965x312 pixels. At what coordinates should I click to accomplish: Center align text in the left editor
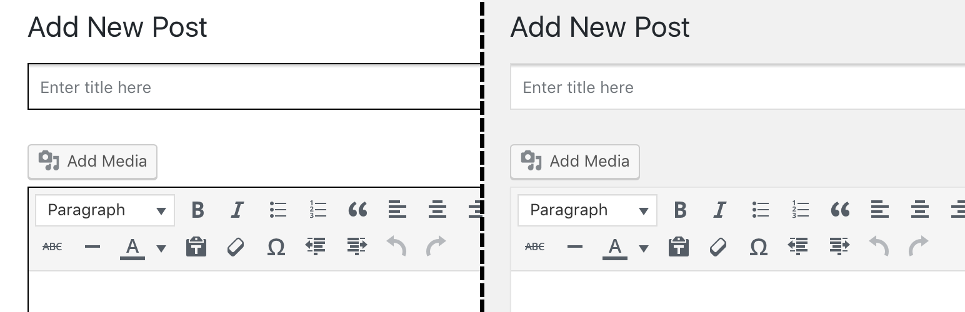[437, 210]
